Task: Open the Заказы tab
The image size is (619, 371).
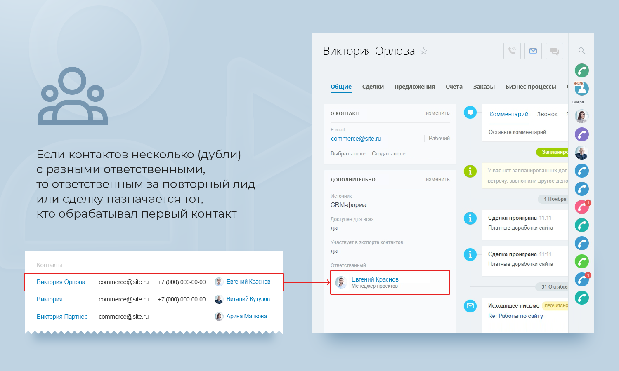Action: point(484,87)
